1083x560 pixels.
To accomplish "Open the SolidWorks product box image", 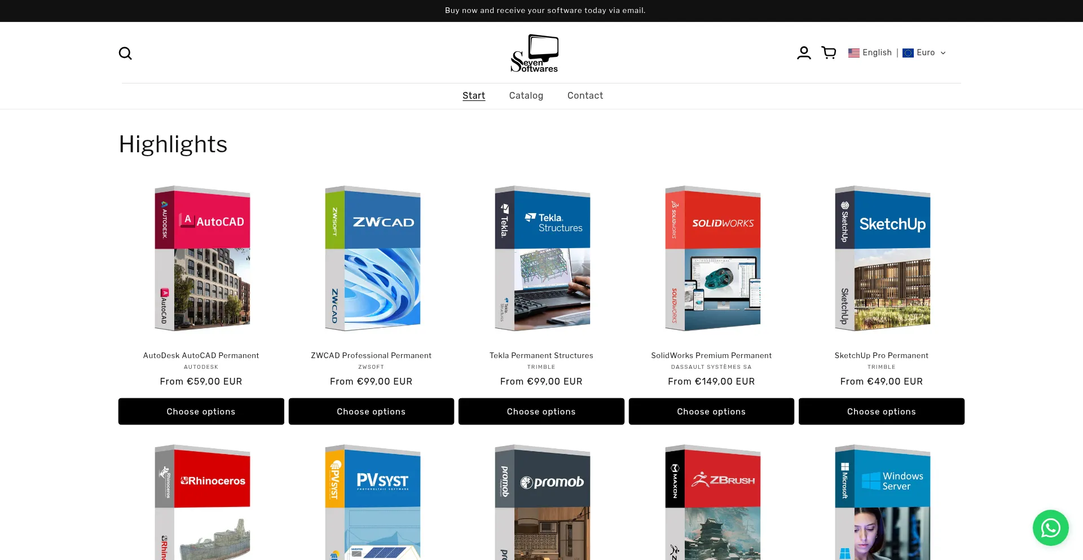I will tap(713, 258).
